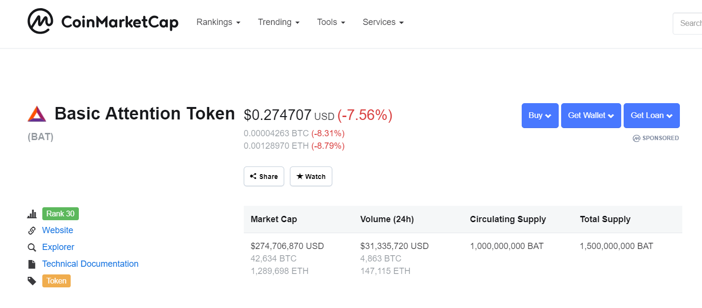Image resolution: width=702 pixels, height=308 pixels.
Task: Open the Technical Documentation link
Action: pos(90,264)
